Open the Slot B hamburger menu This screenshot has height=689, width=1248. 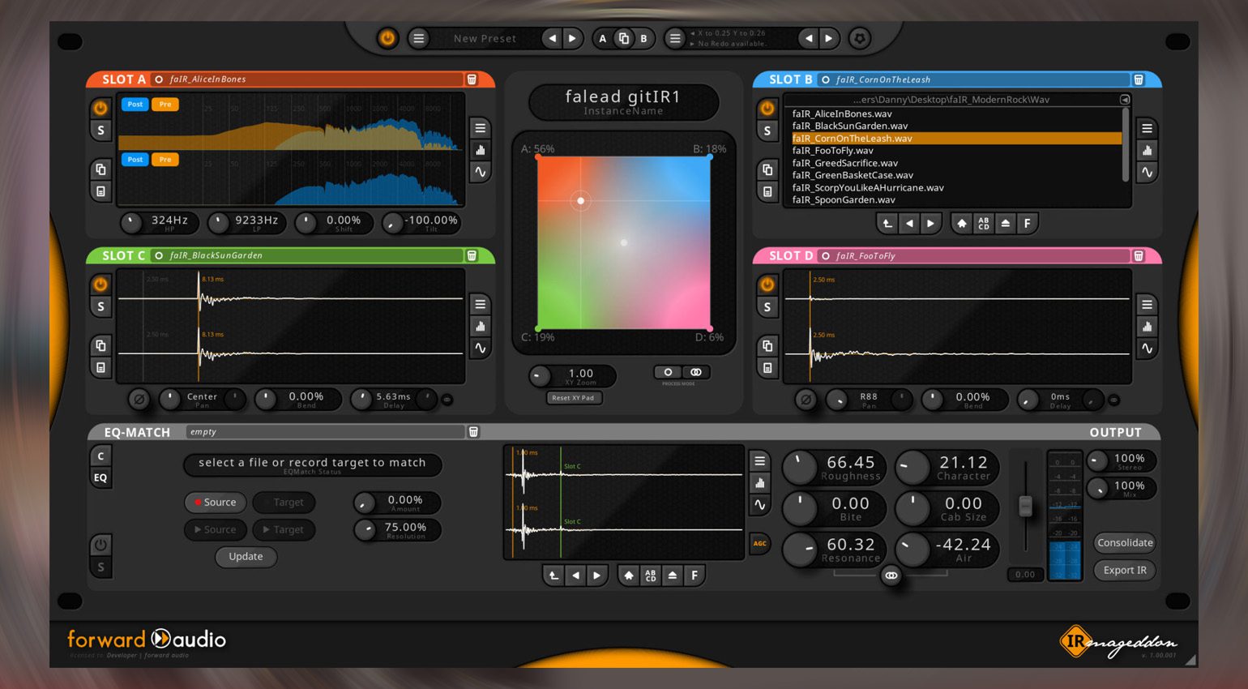[1147, 128]
